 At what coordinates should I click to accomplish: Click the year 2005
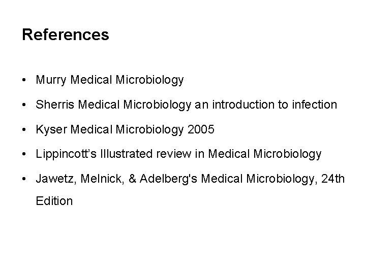(x=201, y=129)
